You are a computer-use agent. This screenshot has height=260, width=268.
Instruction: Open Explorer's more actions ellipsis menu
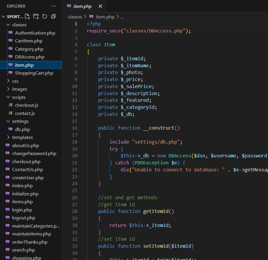53,6
